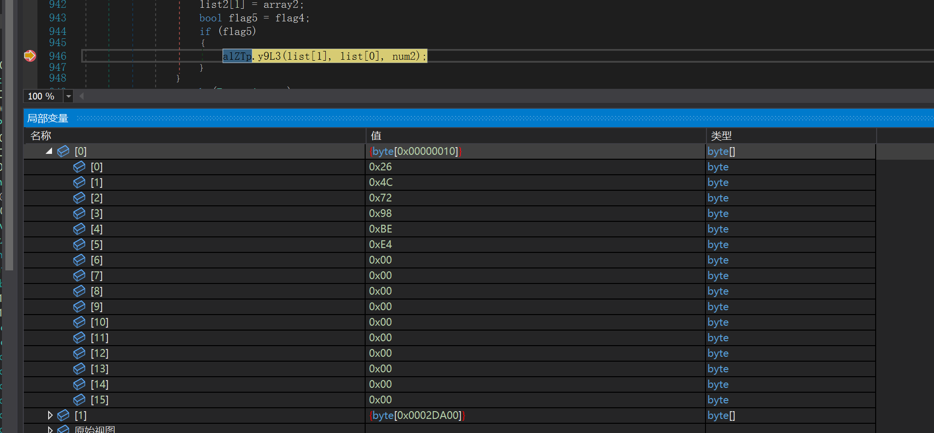Select value 0xBE
The image size is (934, 433).
tap(381, 229)
